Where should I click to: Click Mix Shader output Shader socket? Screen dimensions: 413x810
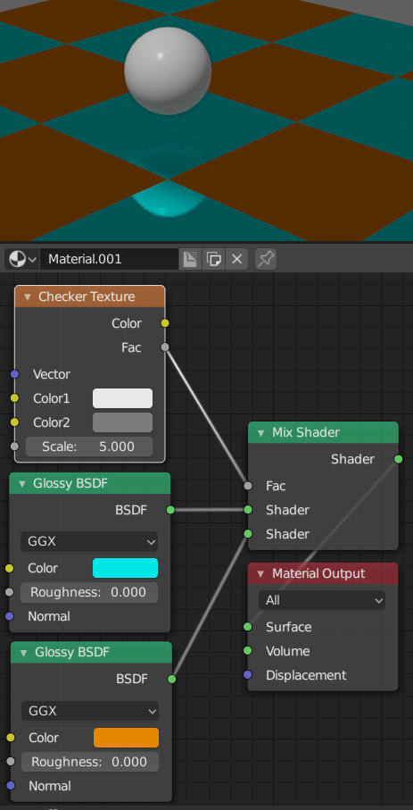point(398,459)
